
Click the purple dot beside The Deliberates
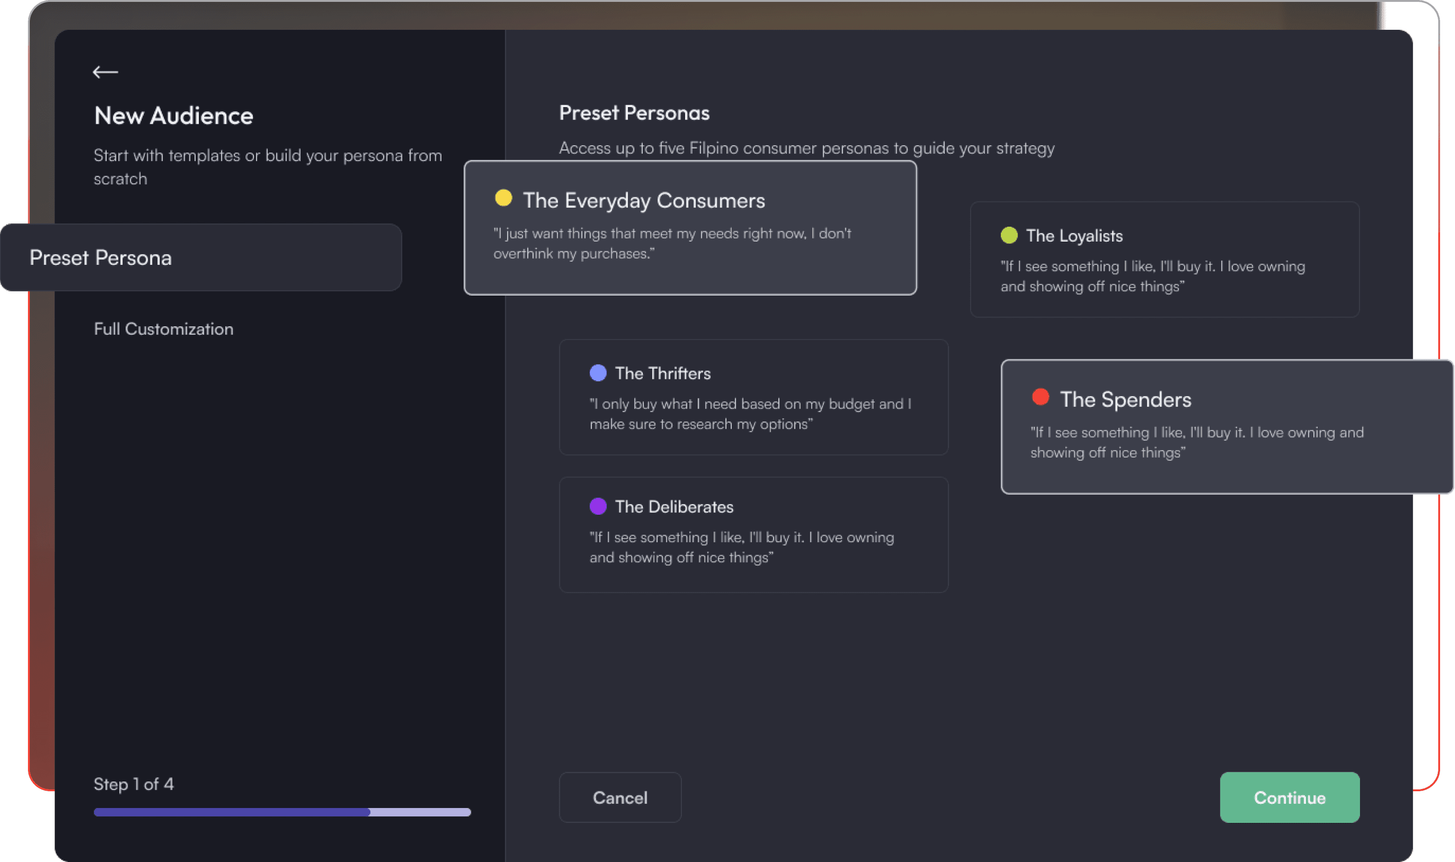598,506
